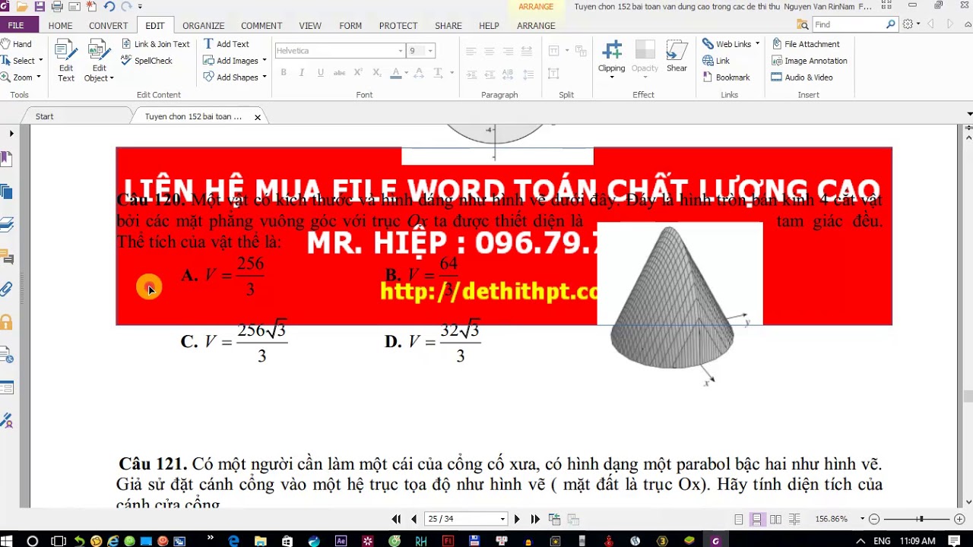Go to the previous page
Viewport: 973px width, 547px height.
coord(414,519)
